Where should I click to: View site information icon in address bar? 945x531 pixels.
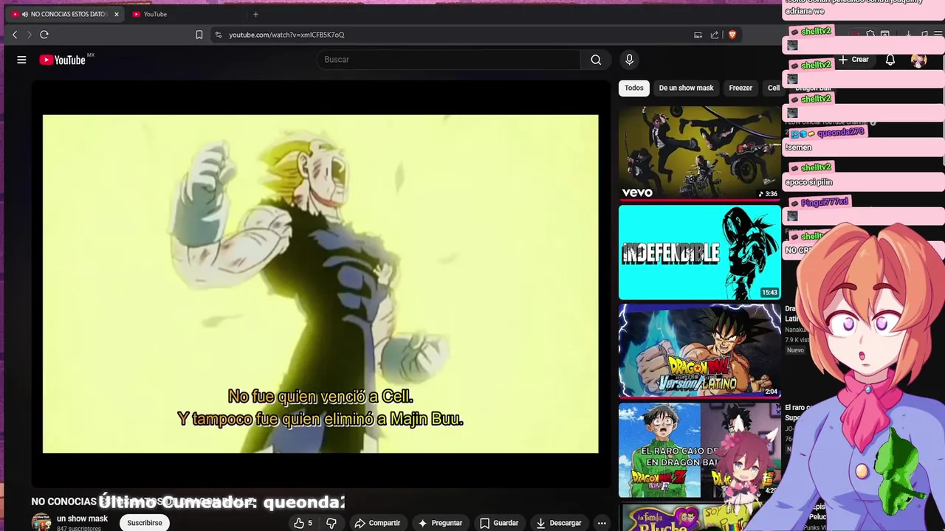point(218,35)
